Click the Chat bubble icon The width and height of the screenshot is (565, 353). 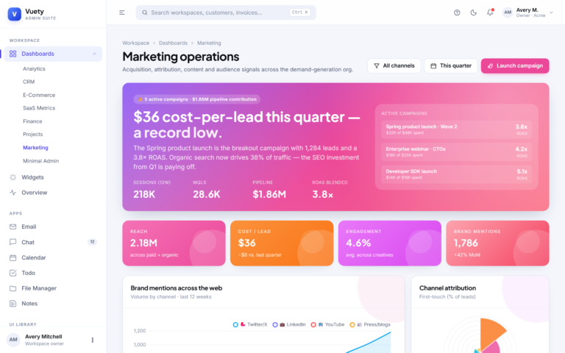13,242
